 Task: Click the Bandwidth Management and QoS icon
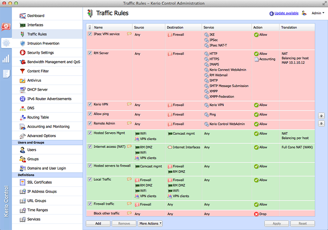coord(22,62)
